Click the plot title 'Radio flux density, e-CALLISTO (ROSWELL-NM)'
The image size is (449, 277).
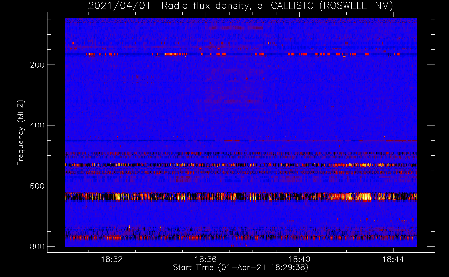tap(277, 6)
